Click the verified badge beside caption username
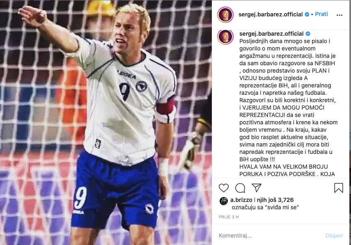The width and height of the screenshot is (351, 245). pos(308,34)
